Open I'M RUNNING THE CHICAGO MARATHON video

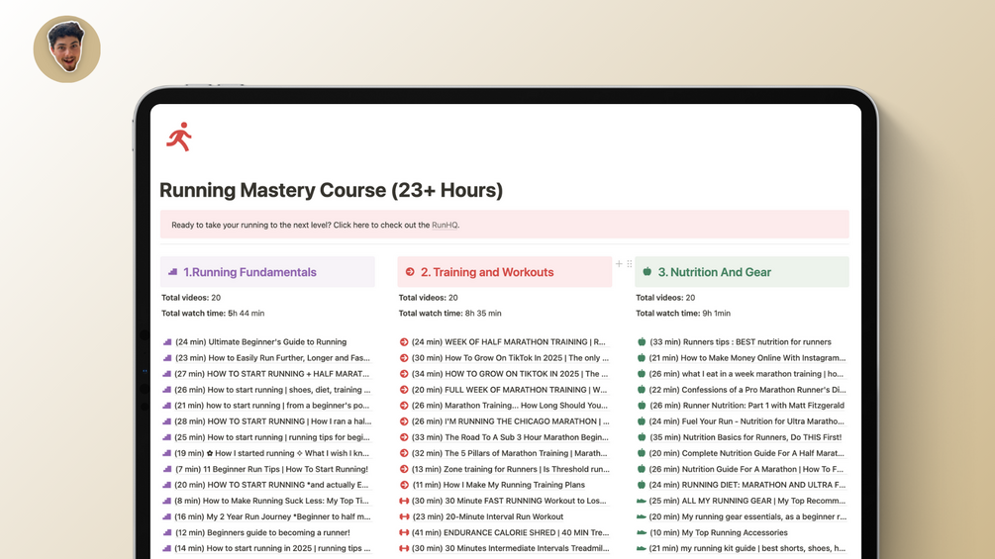(x=510, y=421)
